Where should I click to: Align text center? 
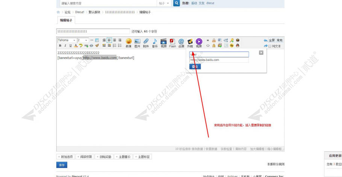click(x=115, y=40)
